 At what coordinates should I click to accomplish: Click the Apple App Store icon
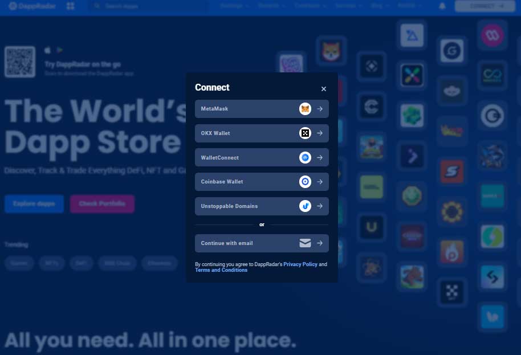47,50
